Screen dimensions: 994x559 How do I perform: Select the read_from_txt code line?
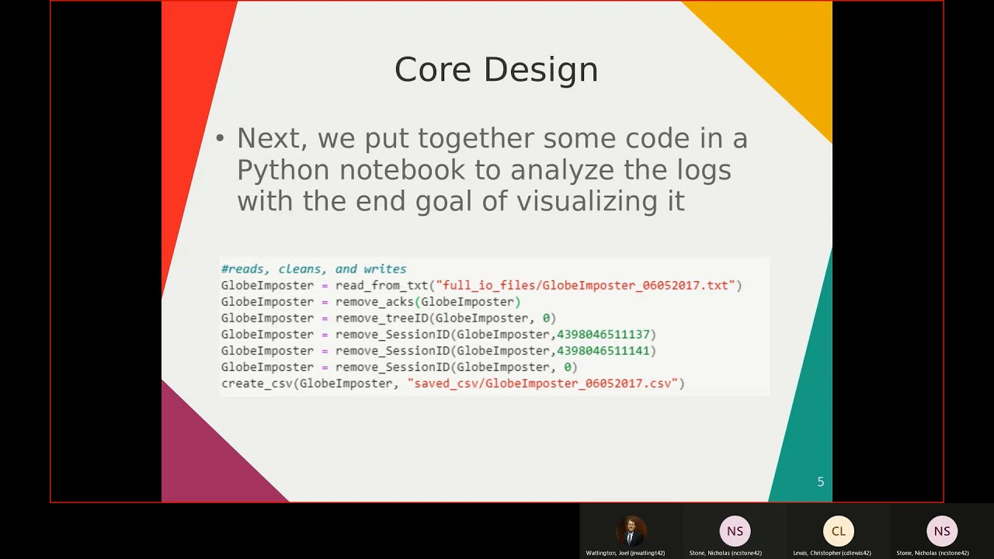click(481, 285)
